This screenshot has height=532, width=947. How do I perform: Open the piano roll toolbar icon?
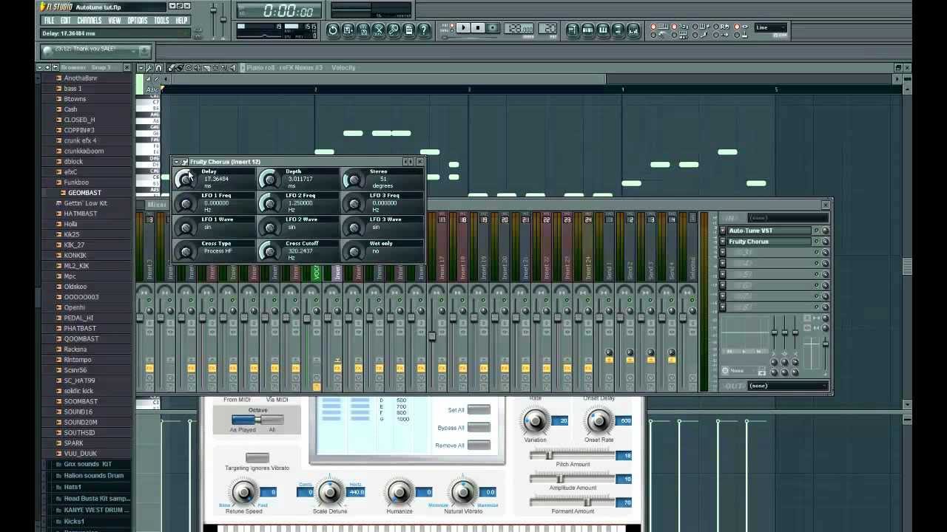pyautogui.click(x=603, y=30)
